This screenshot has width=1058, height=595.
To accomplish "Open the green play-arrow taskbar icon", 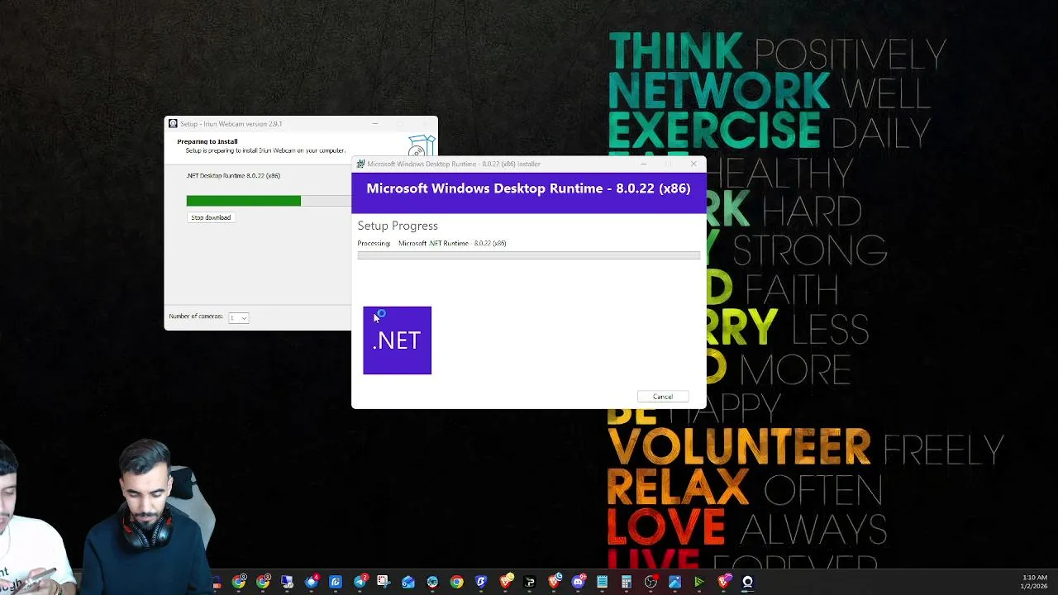I will click(x=698, y=582).
